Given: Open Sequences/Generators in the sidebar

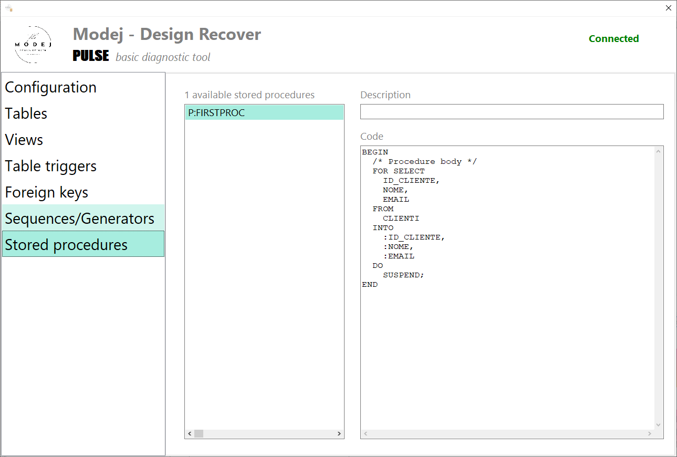Looking at the screenshot, I should (x=83, y=218).
